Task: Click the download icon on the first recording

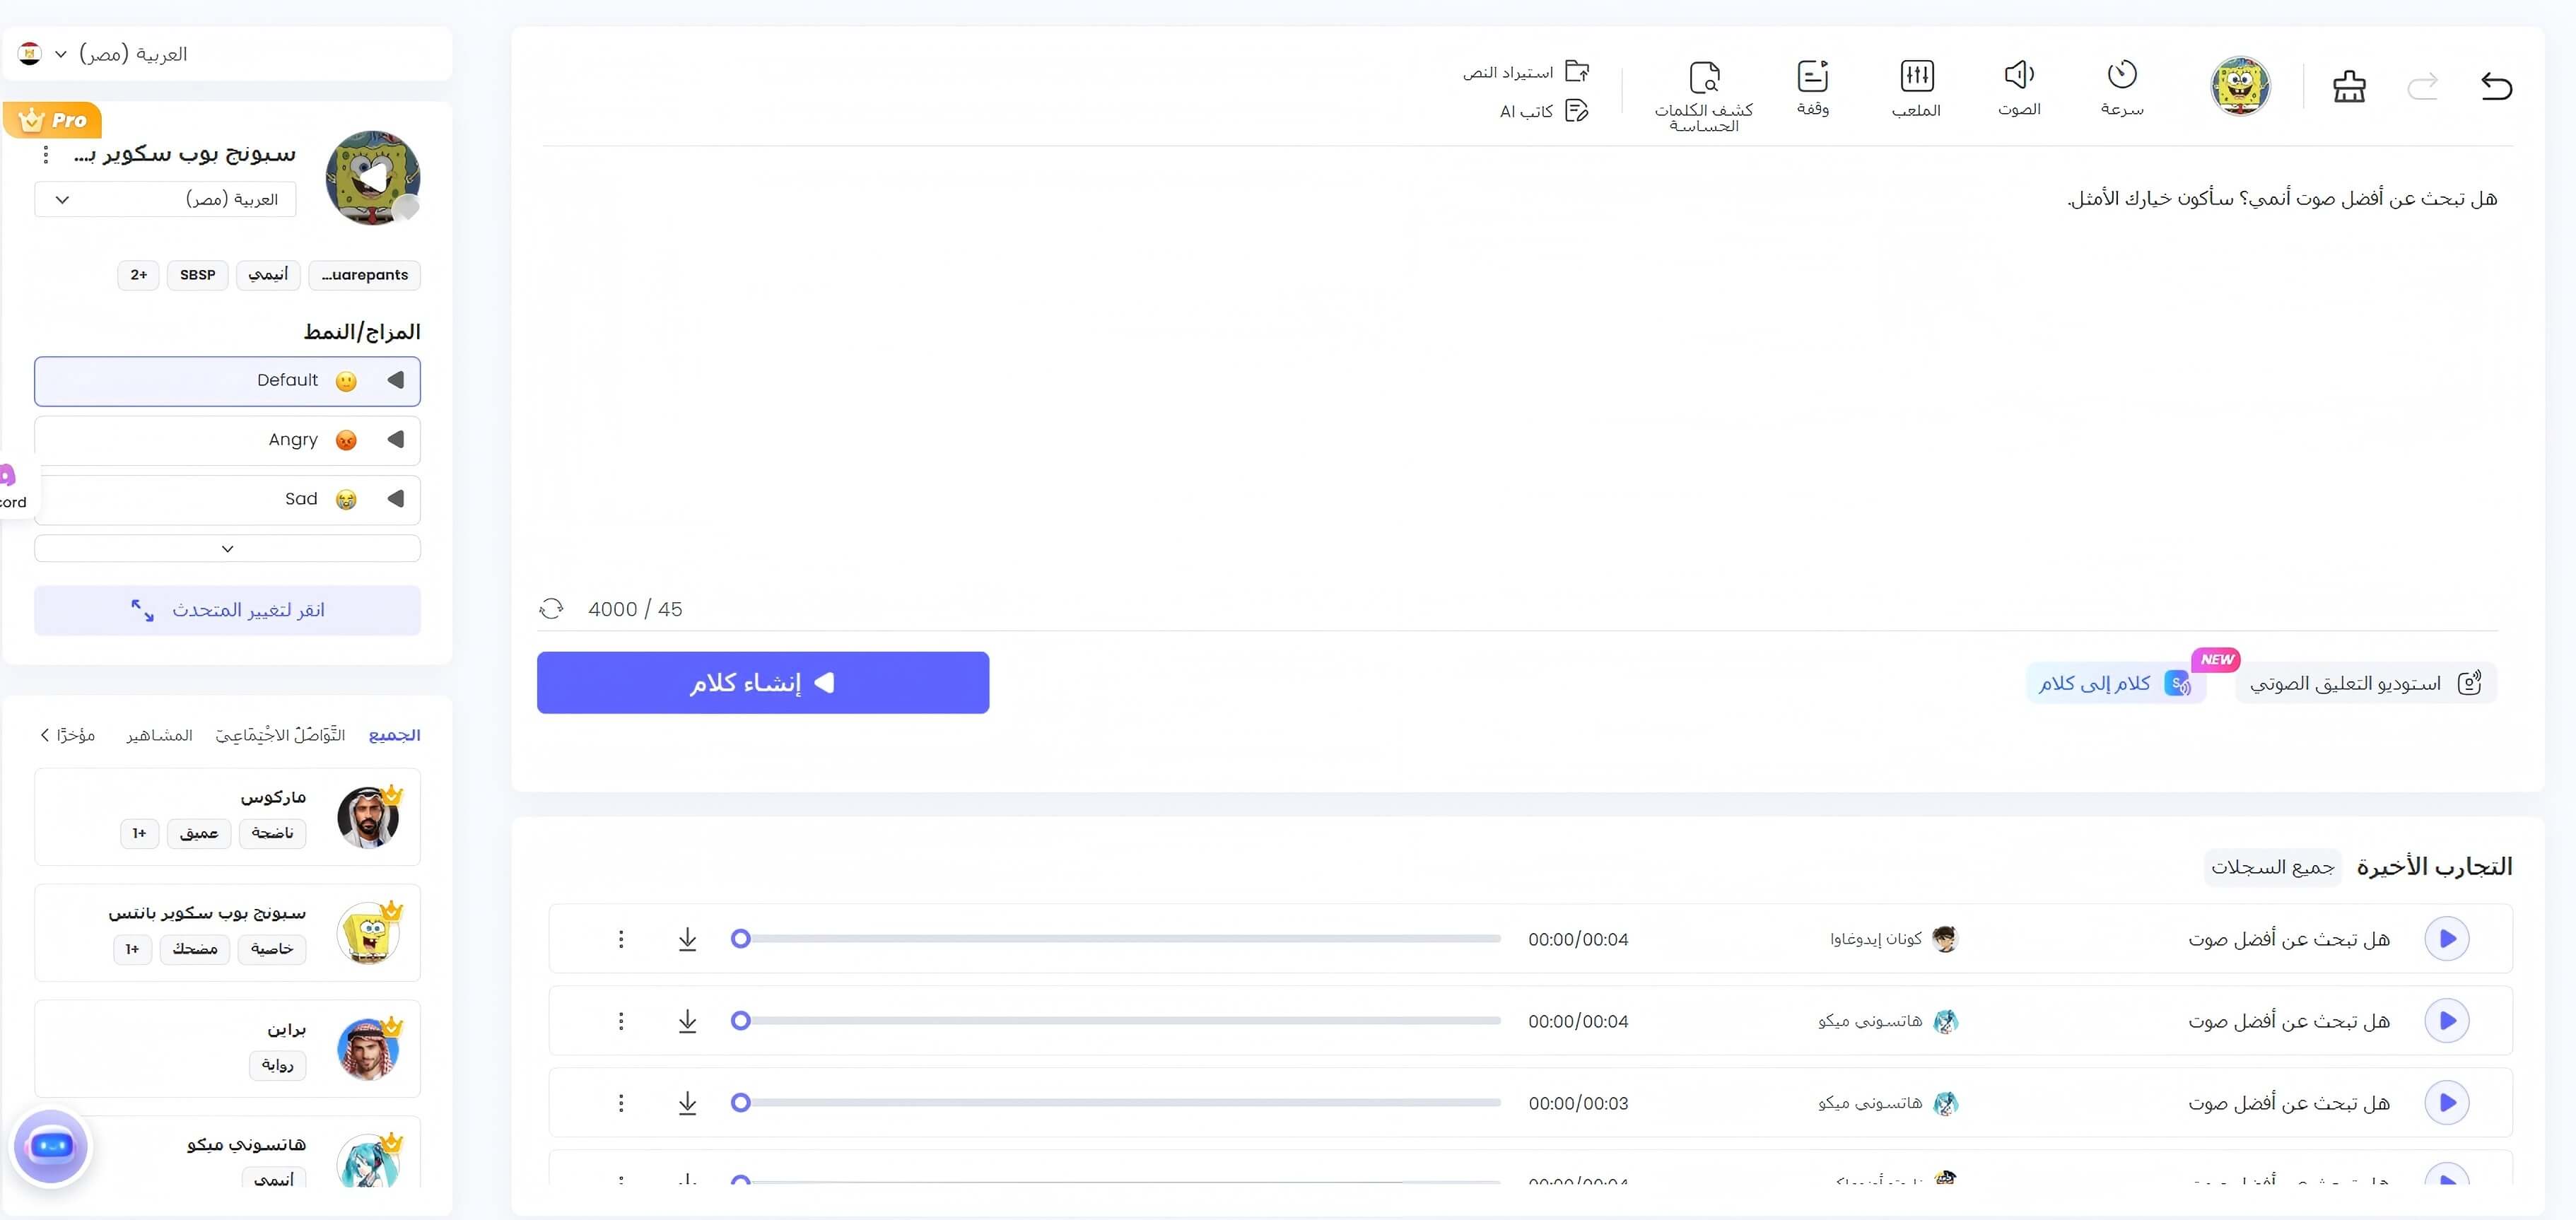Action: pos(688,939)
